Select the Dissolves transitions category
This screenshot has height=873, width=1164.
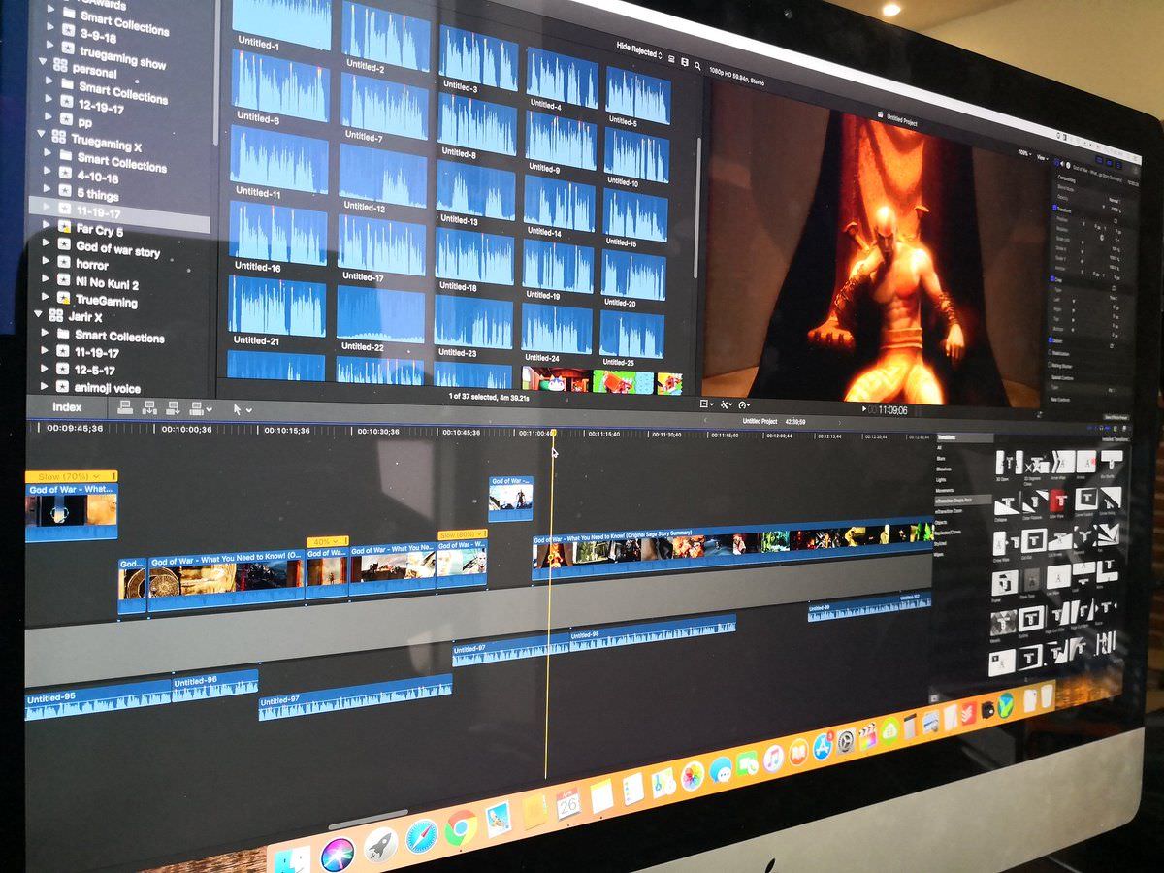click(946, 469)
